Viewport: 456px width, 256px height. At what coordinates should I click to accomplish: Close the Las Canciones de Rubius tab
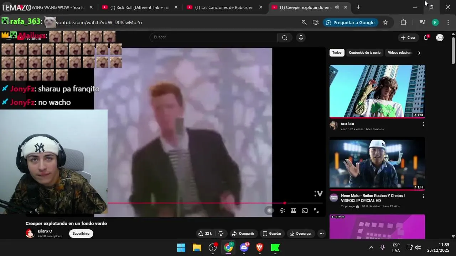[261, 7]
